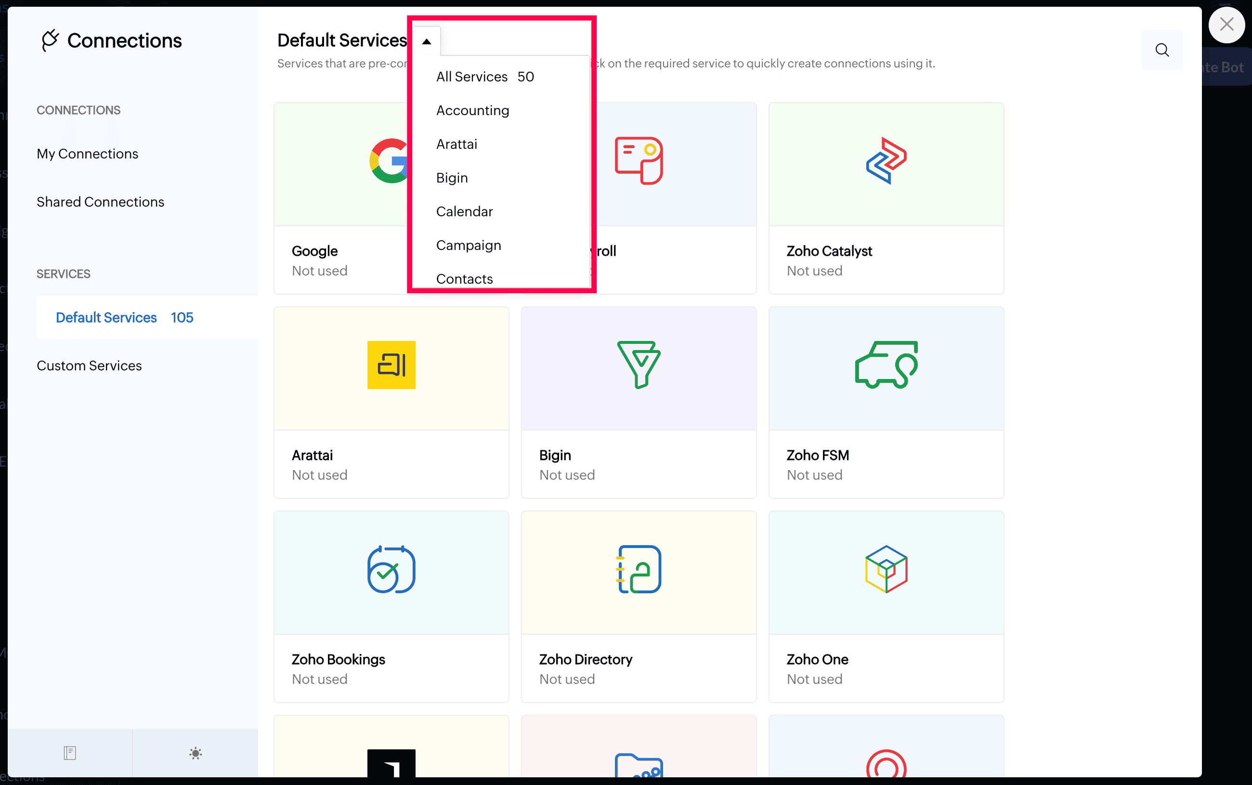Toggle the light theme sun icon

click(x=195, y=753)
